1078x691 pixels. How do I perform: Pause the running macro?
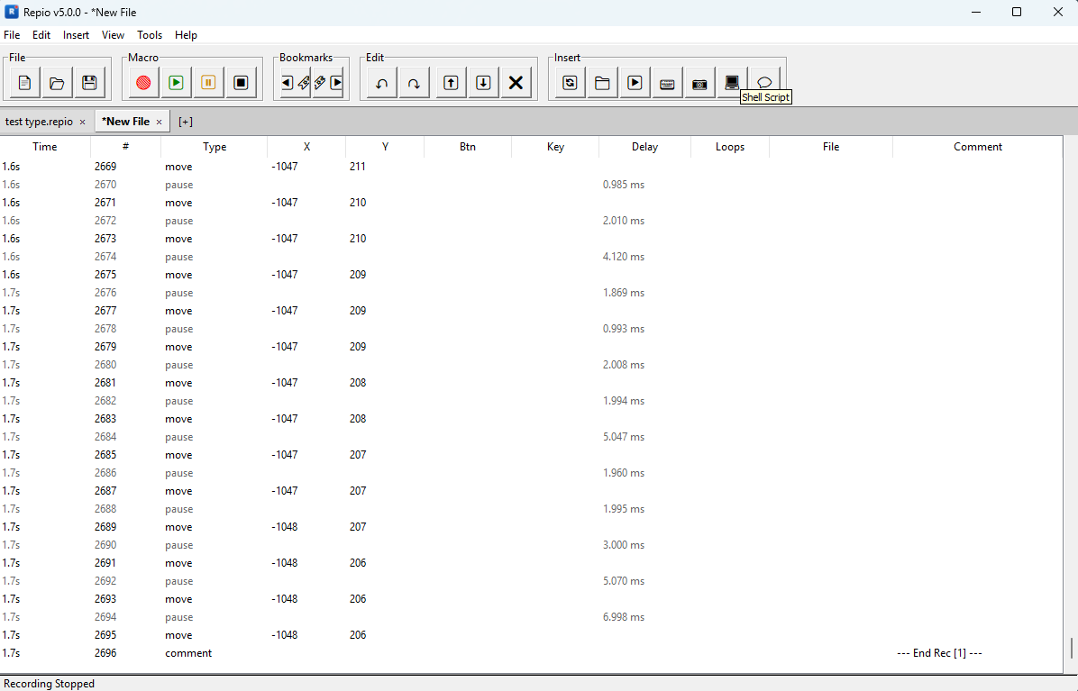[x=208, y=82]
